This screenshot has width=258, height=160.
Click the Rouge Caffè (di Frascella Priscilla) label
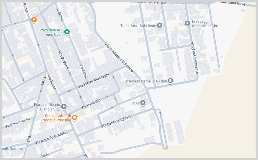coord(56,118)
